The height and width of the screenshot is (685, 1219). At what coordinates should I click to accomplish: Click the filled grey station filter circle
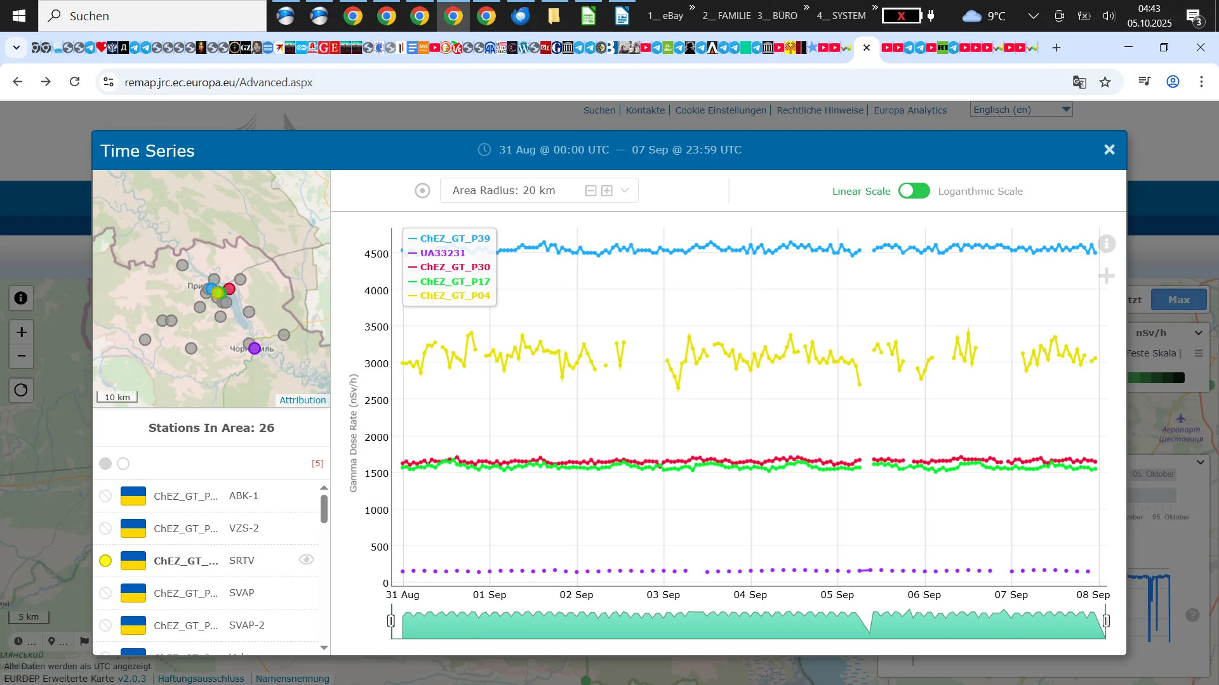(105, 464)
